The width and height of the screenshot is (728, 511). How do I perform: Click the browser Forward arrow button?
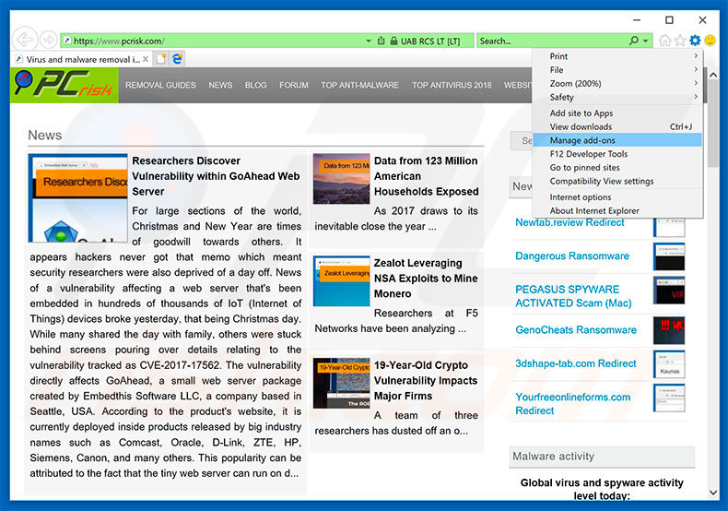48,40
